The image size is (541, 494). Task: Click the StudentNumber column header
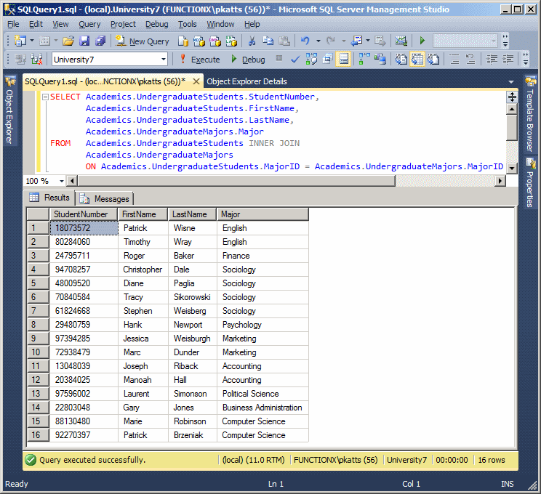[x=84, y=214]
